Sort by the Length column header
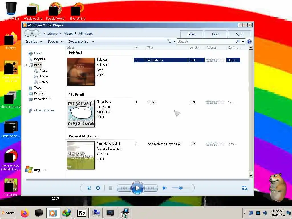292x219 pixels. (x=194, y=48)
